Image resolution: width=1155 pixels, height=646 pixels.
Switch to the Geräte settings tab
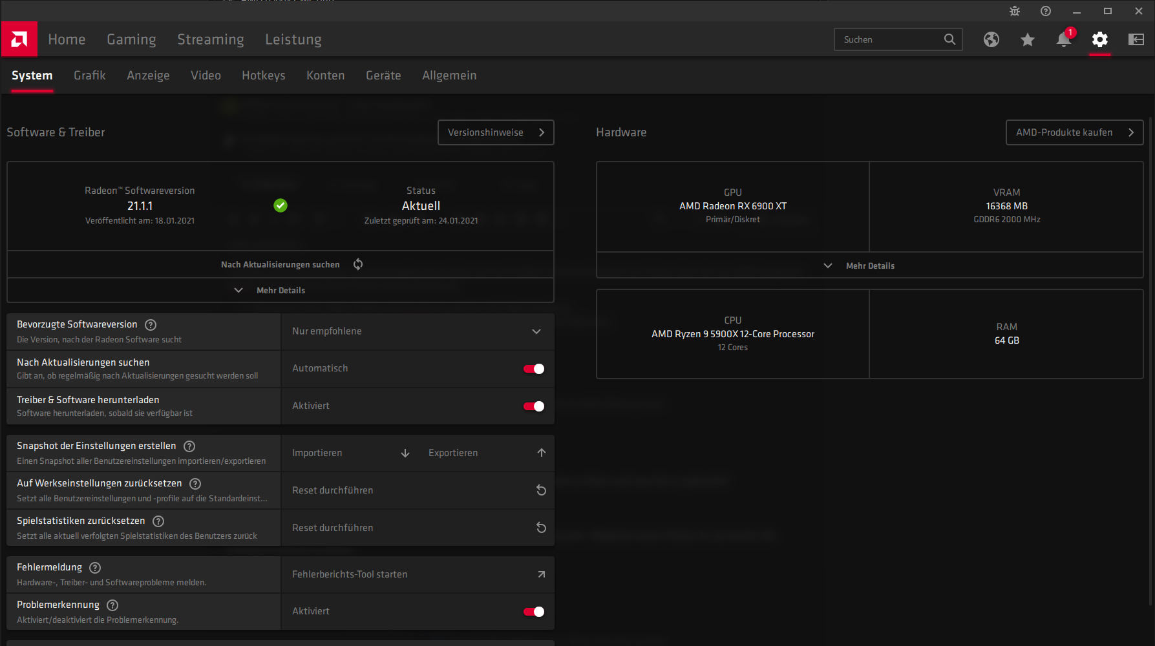(x=383, y=76)
